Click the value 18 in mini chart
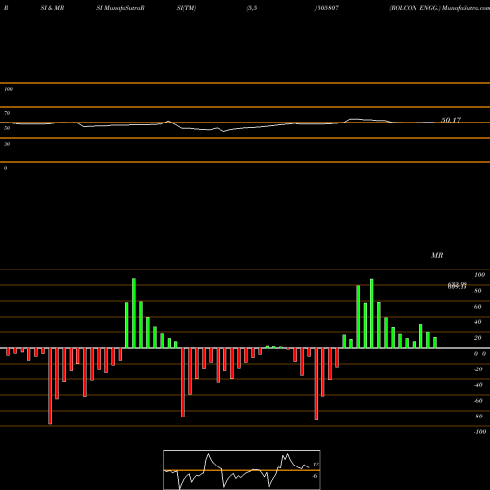 coord(316,465)
